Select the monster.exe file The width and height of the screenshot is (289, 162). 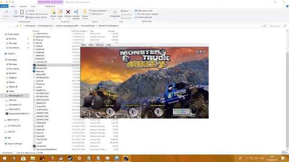[x=41, y=65]
